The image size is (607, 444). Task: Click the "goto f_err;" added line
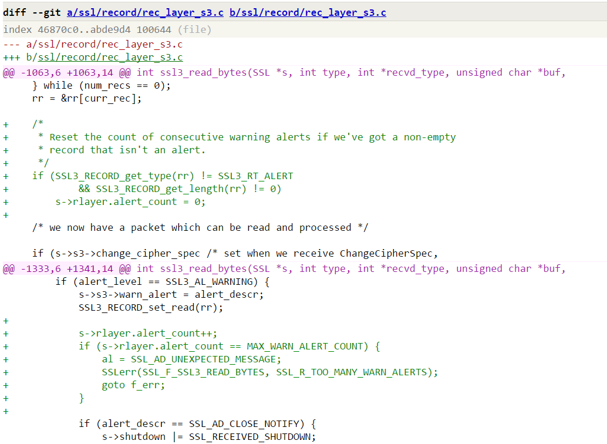(x=133, y=385)
